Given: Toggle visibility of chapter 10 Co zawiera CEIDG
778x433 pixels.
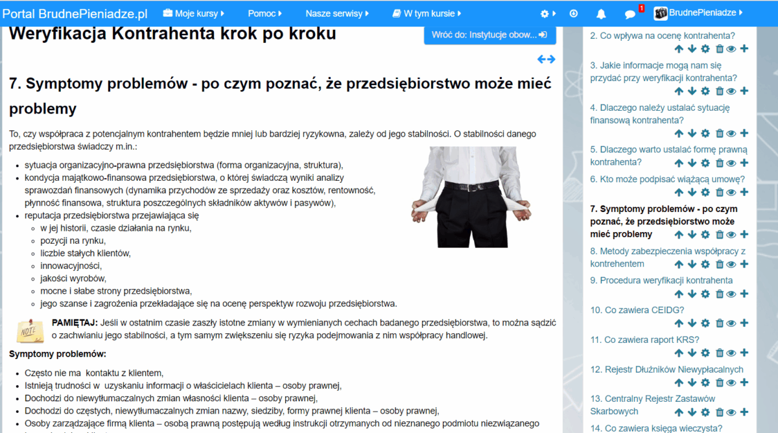Looking at the screenshot, I should (731, 323).
